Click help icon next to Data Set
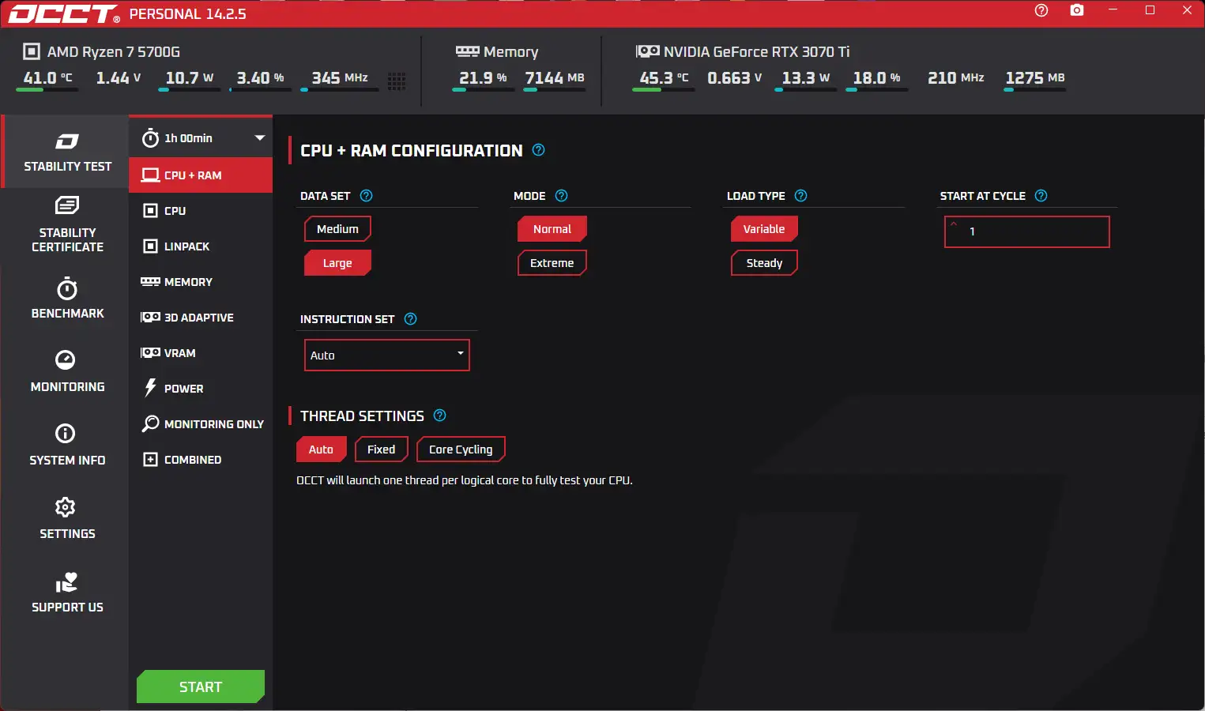Screen dimensions: 1205x711 [x=366, y=196]
